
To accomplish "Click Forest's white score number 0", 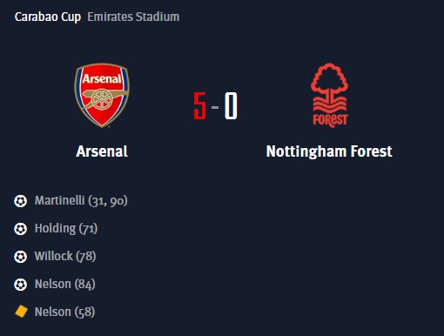I will coord(231,106).
